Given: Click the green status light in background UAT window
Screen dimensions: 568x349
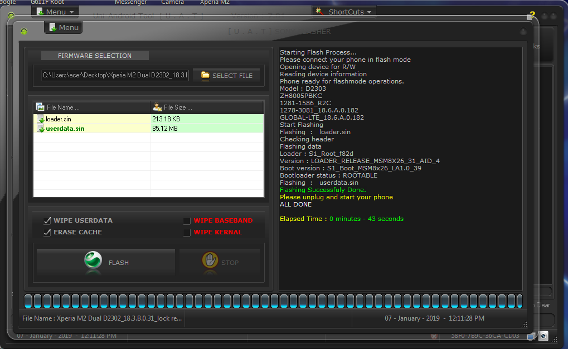Looking at the screenshot, I should [x=11, y=16].
